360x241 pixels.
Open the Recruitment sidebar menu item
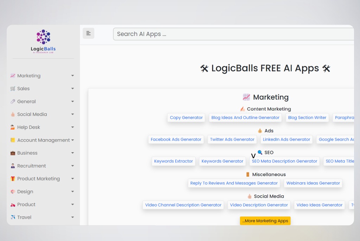click(43, 166)
